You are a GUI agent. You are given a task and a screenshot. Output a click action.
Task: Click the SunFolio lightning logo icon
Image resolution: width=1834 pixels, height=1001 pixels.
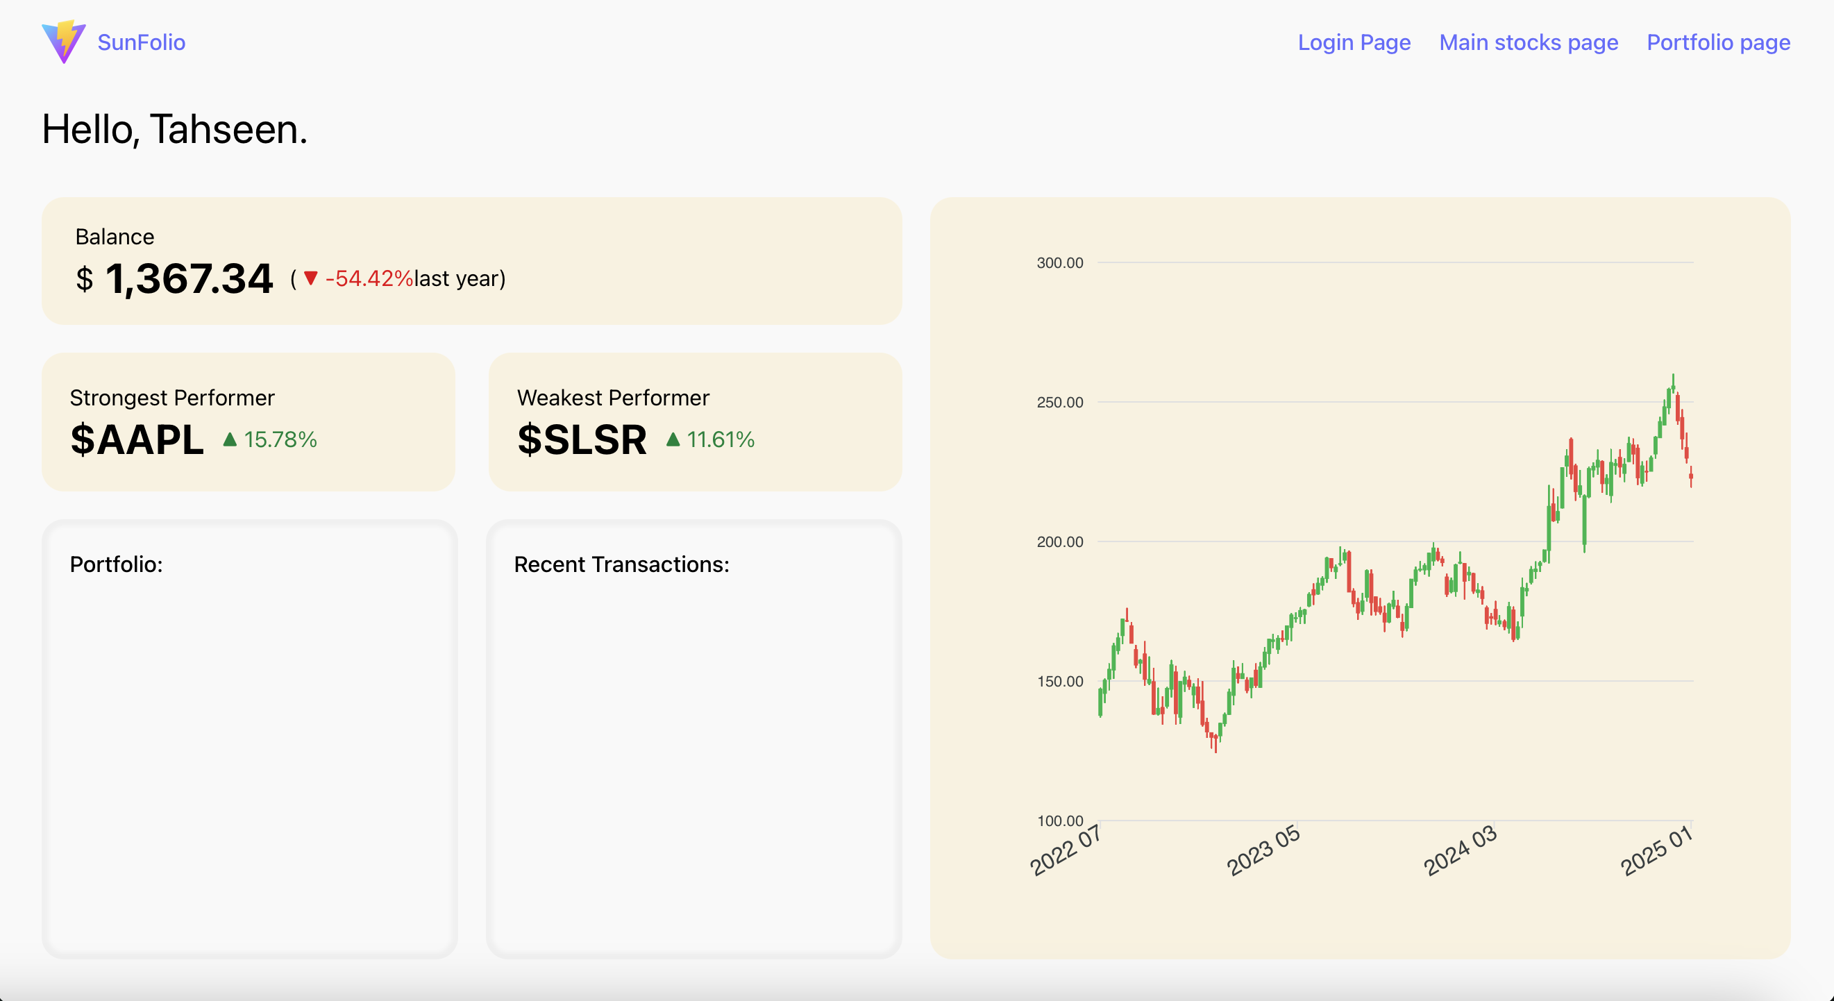[x=63, y=42]
